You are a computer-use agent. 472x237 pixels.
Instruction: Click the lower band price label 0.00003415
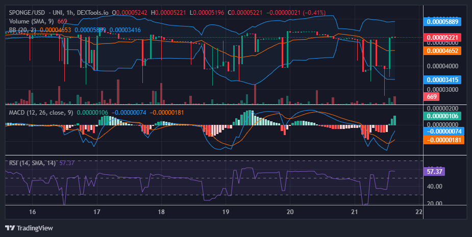pyautogui.click(x=442, y=80)
